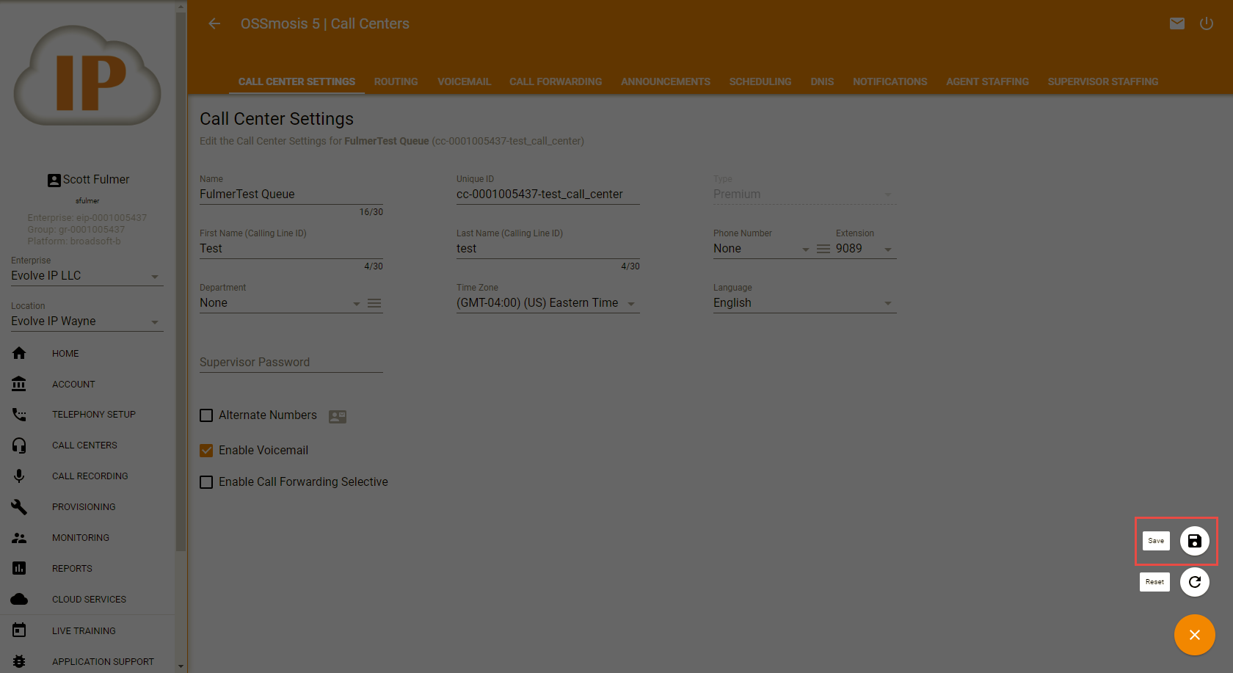Go back using the header arrow

(x=214, y=23)
